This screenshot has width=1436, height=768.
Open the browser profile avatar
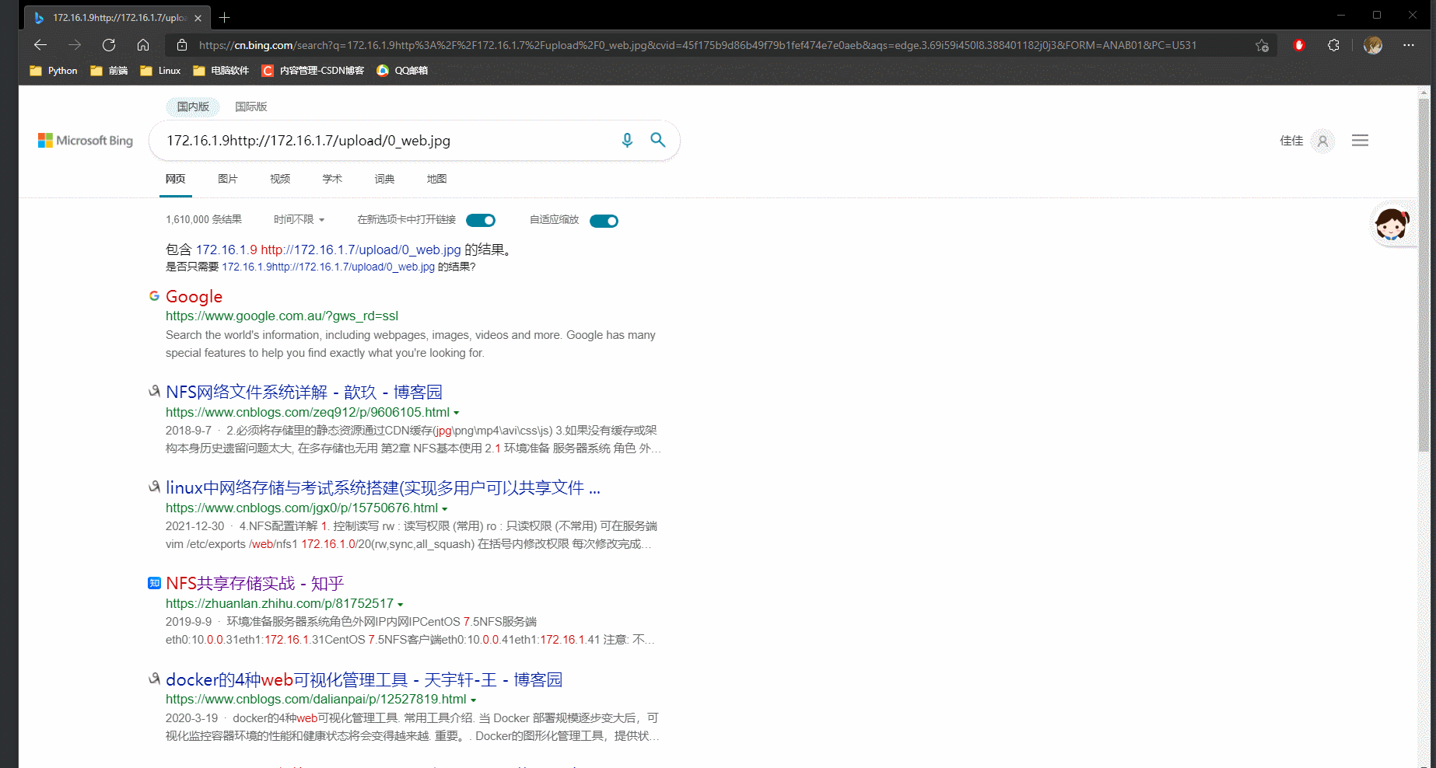click(1373, 45)
